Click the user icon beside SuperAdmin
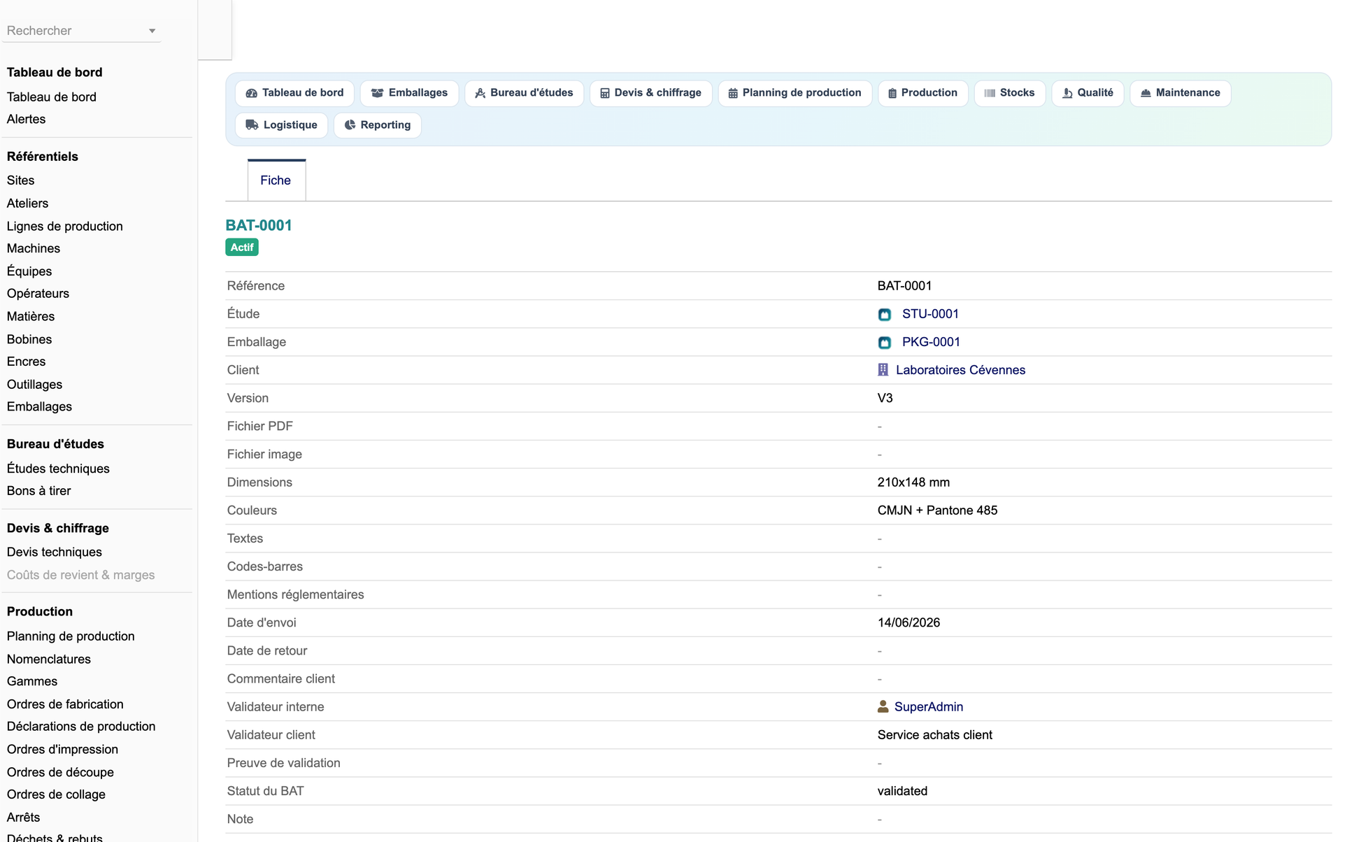The height and width of the screenshot is (842, 1361). tap(883, 707)
